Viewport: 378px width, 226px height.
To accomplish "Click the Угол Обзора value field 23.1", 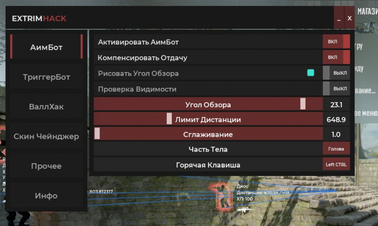I will pos(336,104).
